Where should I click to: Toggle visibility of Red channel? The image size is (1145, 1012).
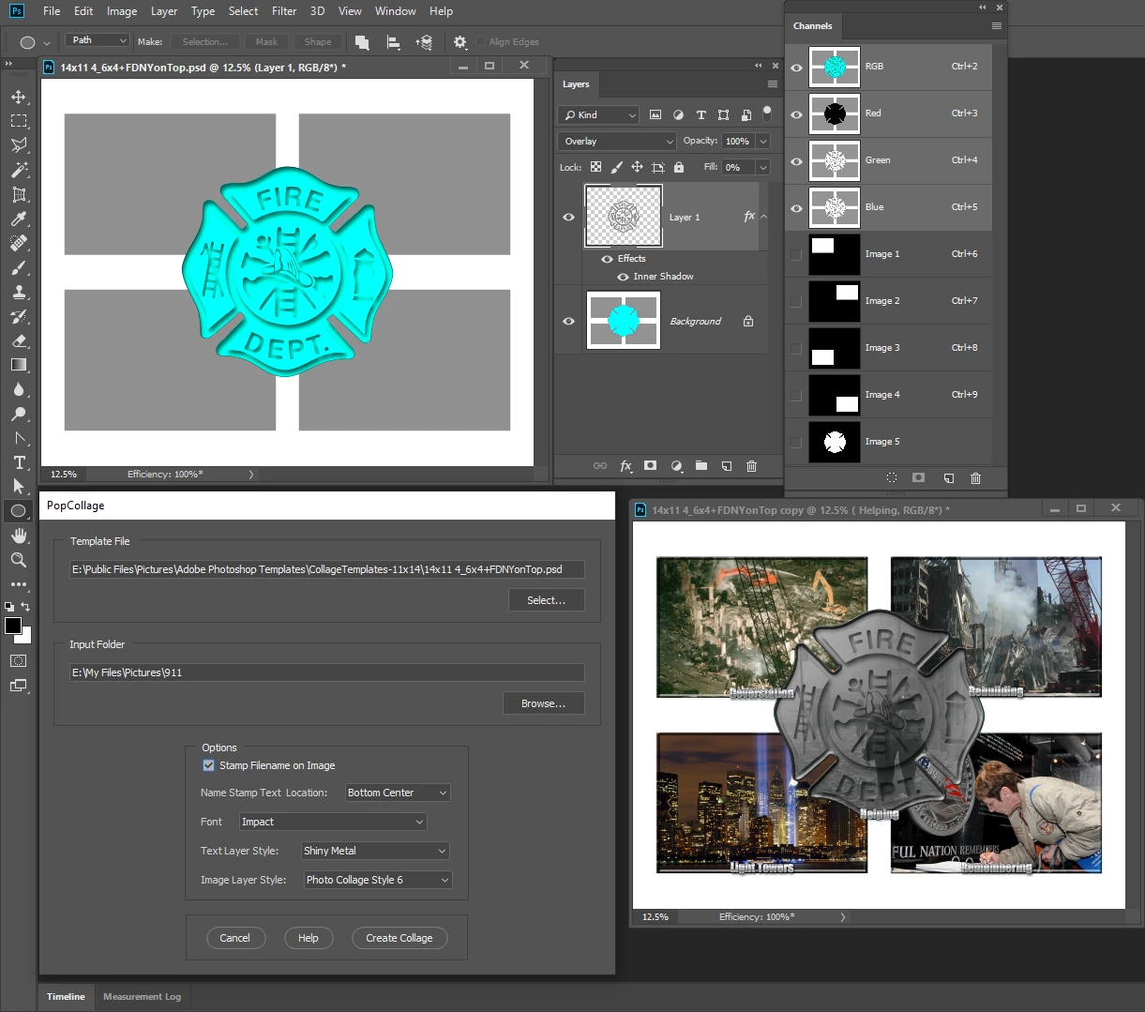pos(796,114)
